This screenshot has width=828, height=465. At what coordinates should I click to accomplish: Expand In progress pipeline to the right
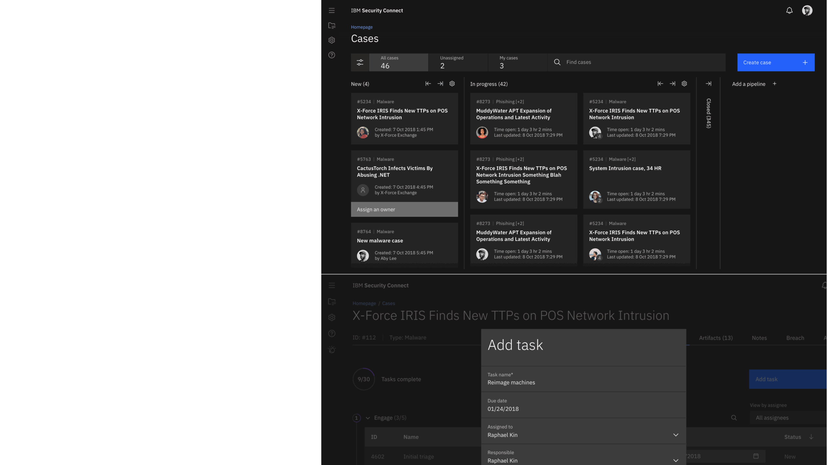click(x=672, y=84)
